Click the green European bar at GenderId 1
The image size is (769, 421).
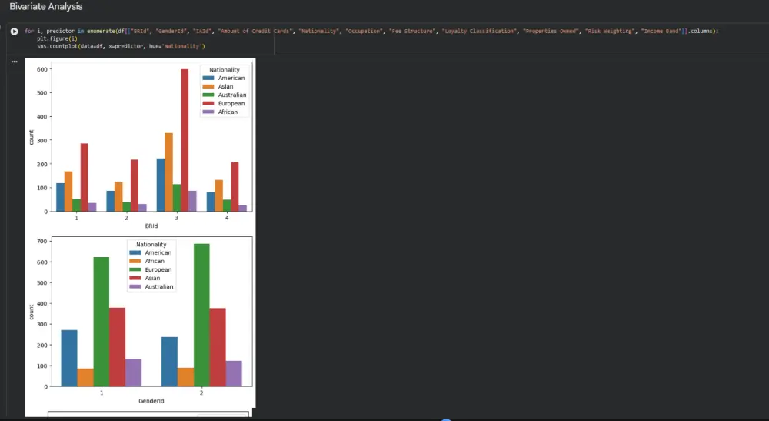[102, 322]
